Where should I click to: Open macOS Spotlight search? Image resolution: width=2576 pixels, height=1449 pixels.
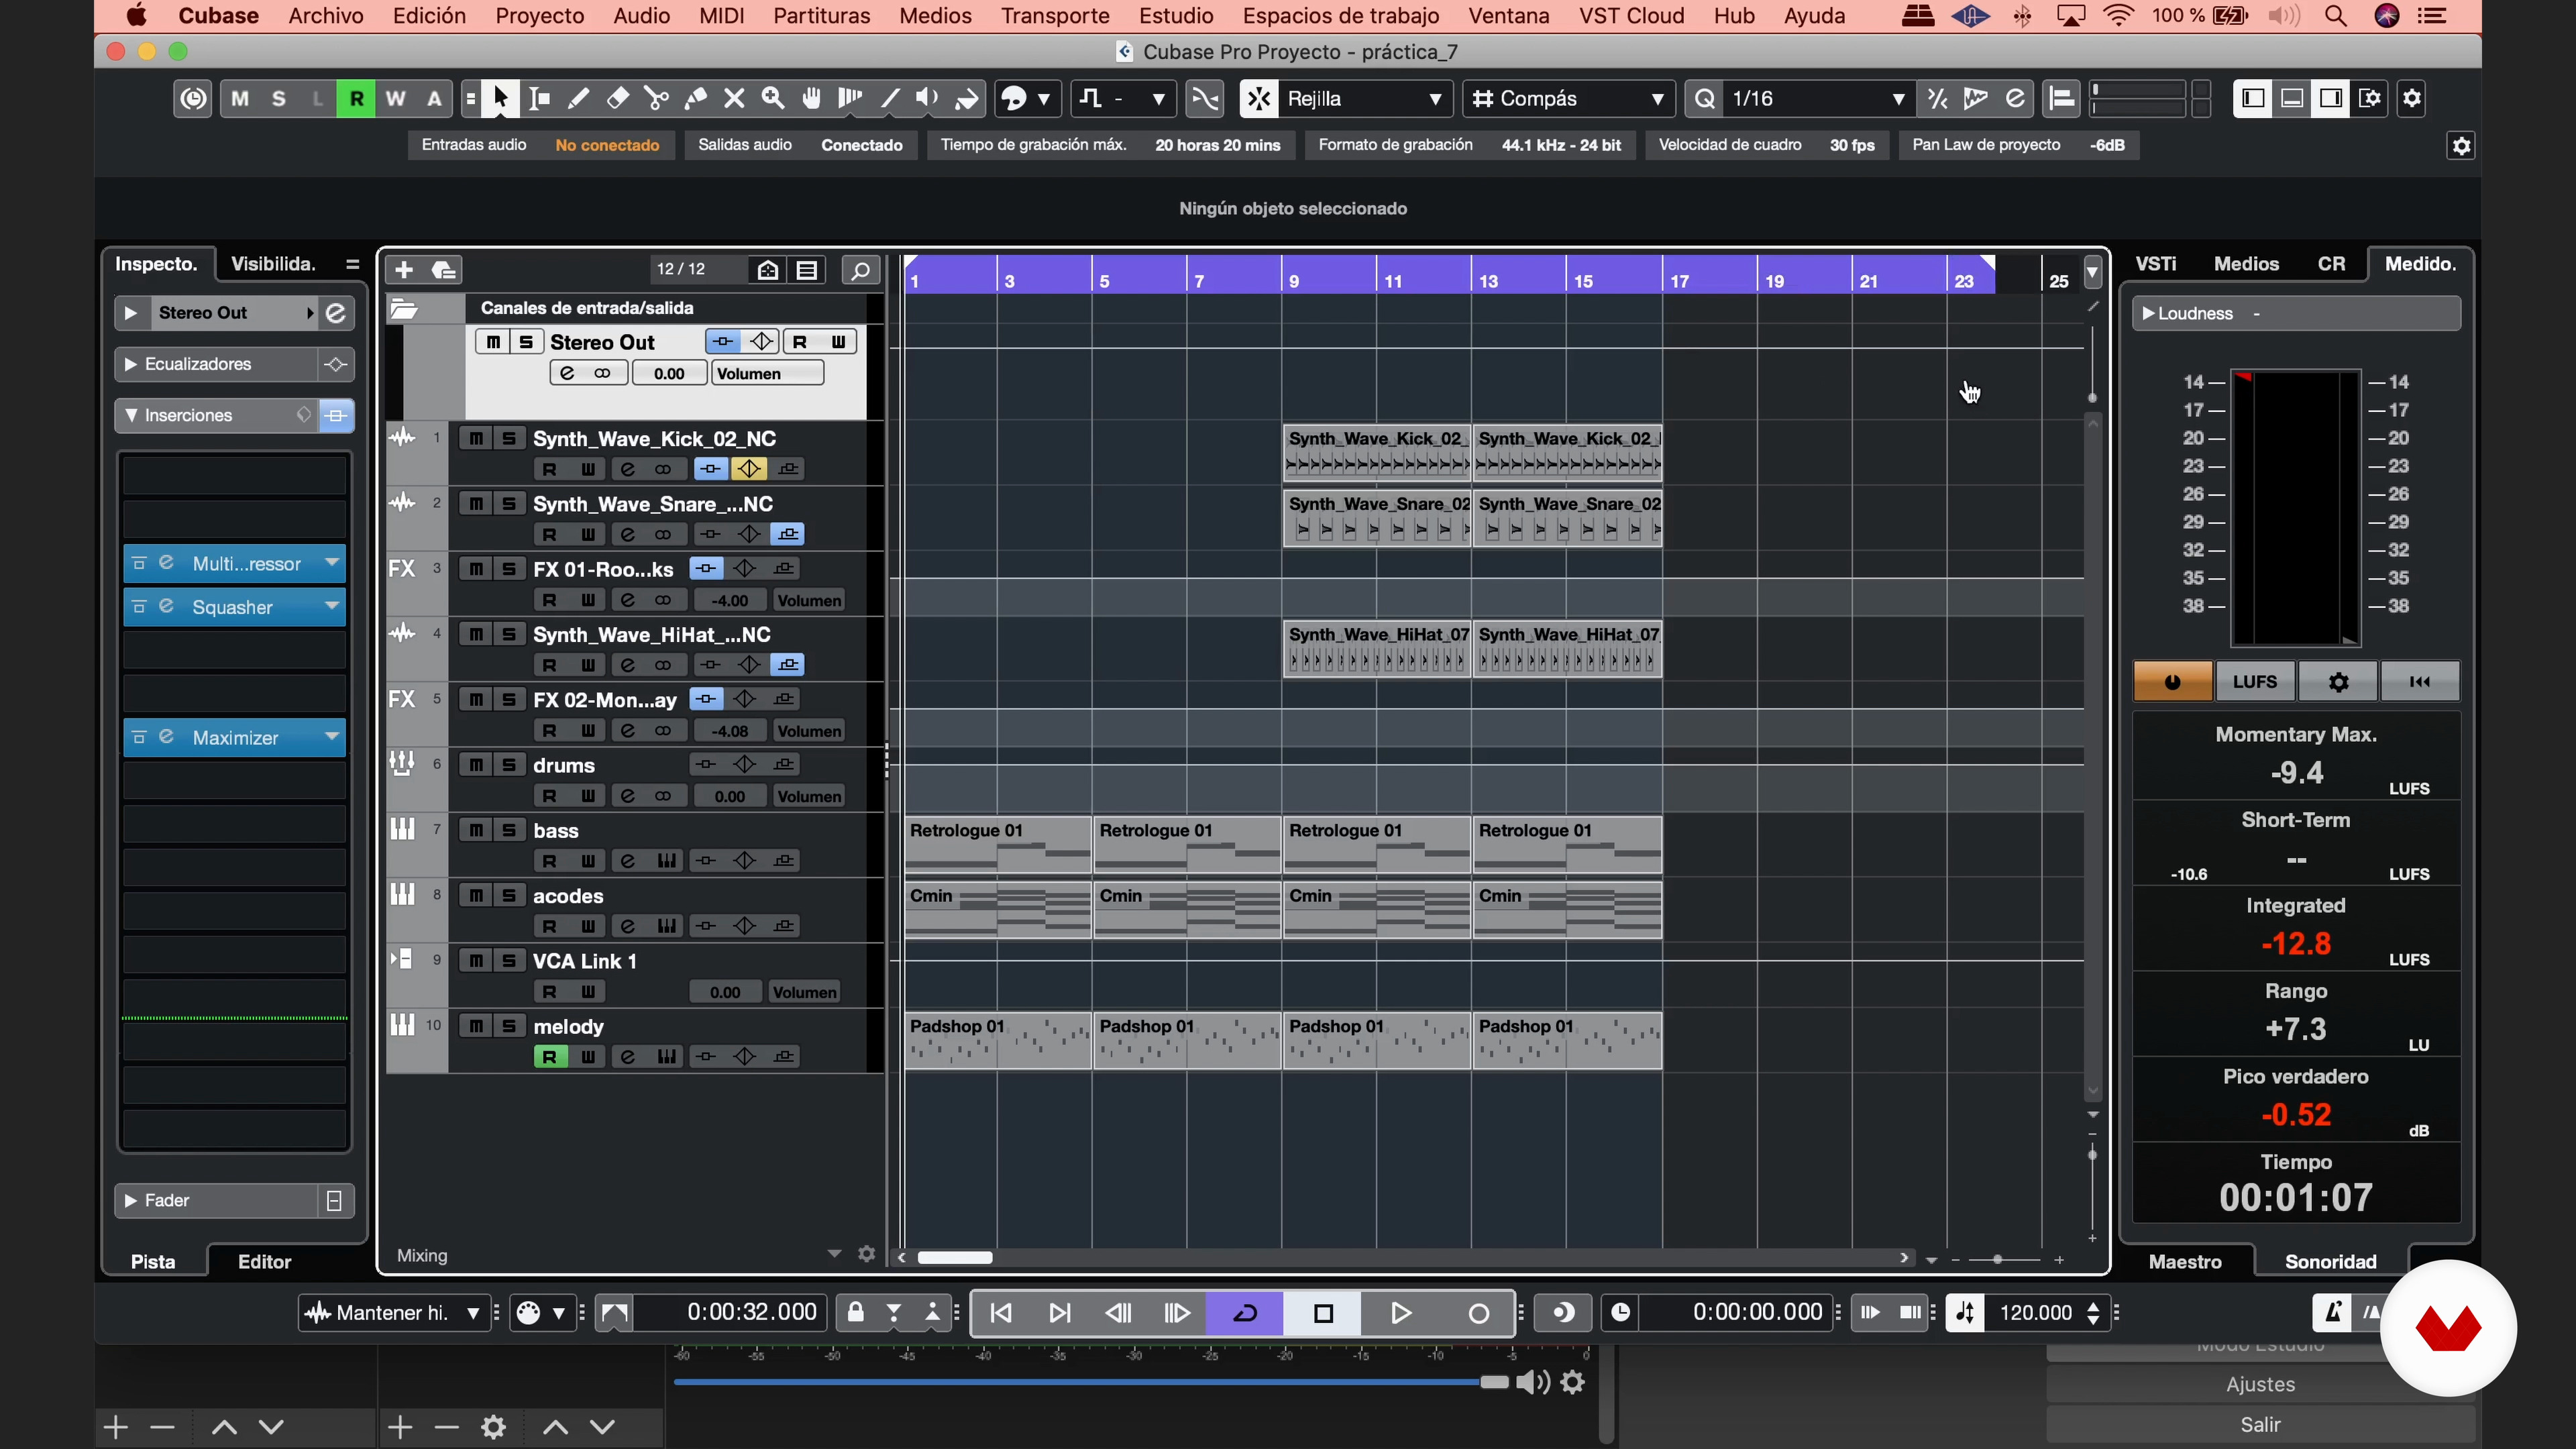(x=2336, y=16)
